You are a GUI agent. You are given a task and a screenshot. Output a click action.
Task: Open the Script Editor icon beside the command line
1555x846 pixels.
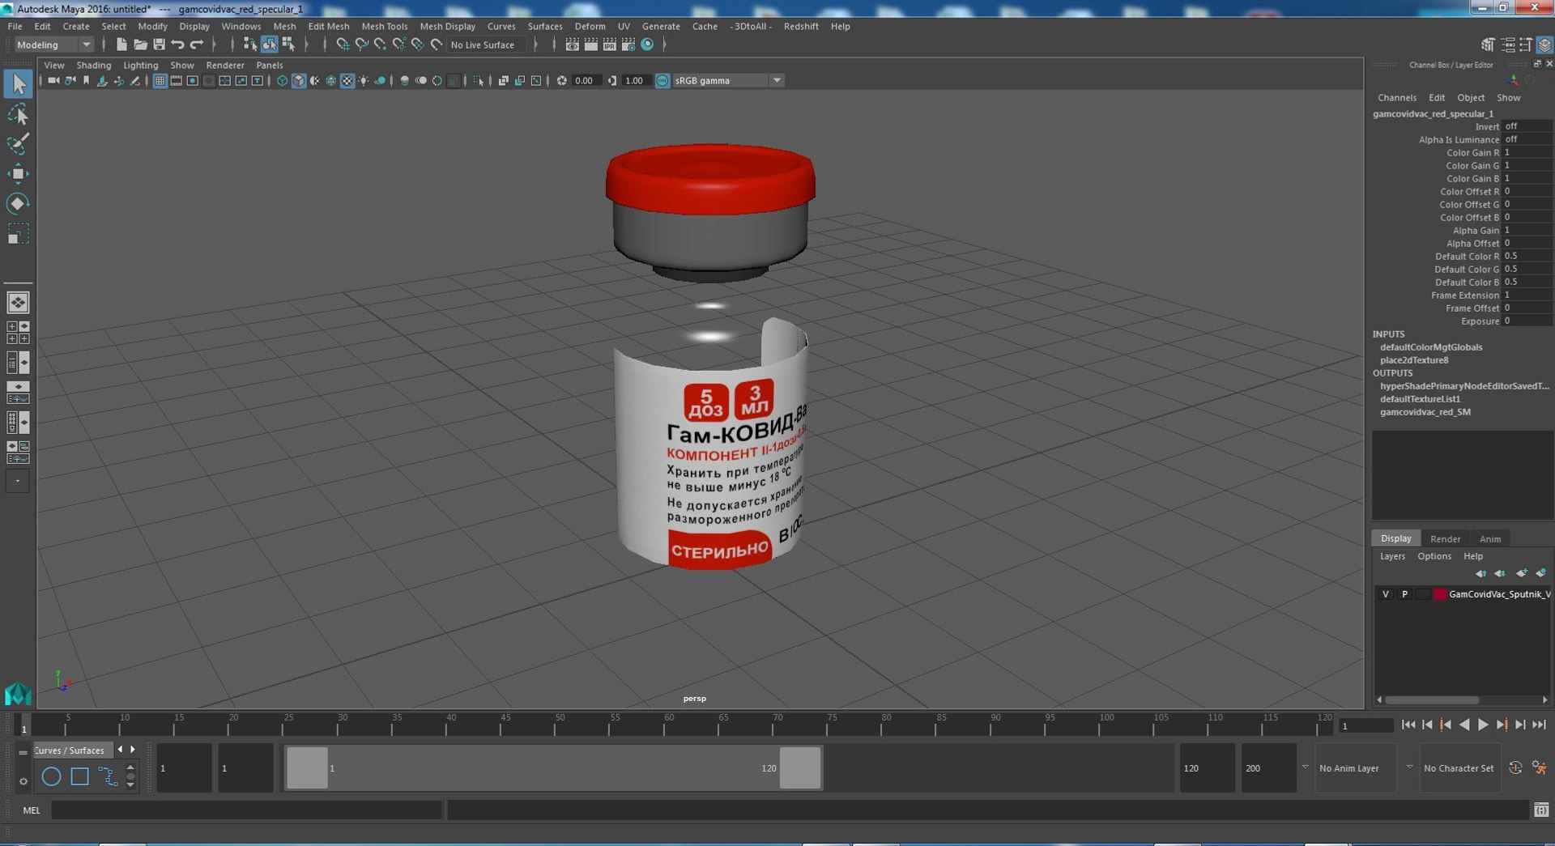[1541, 810]
